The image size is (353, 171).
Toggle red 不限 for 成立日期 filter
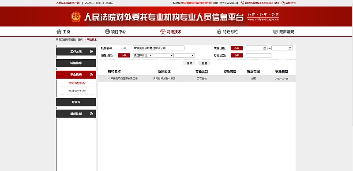pyautogui.click(x=237, y=48)
